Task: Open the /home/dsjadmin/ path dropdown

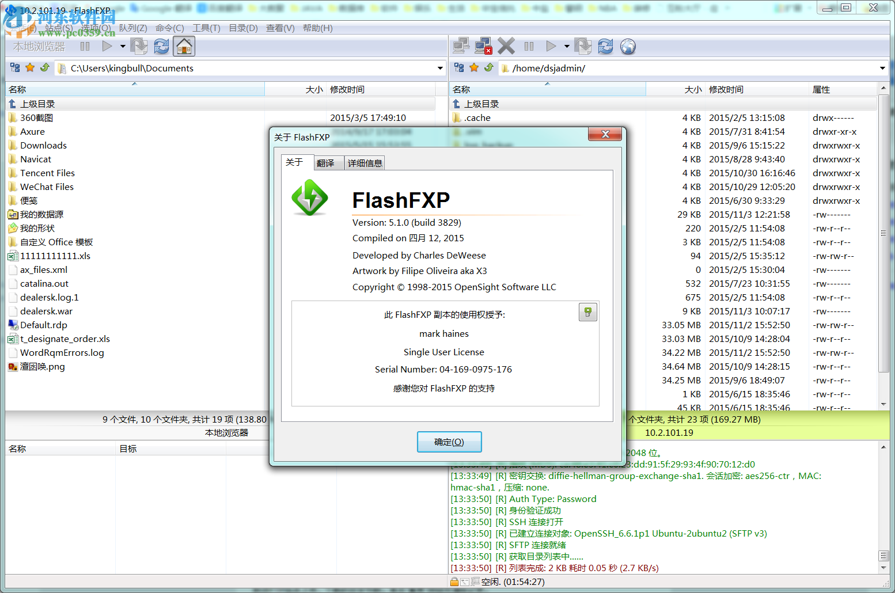Action: (882, 68)
